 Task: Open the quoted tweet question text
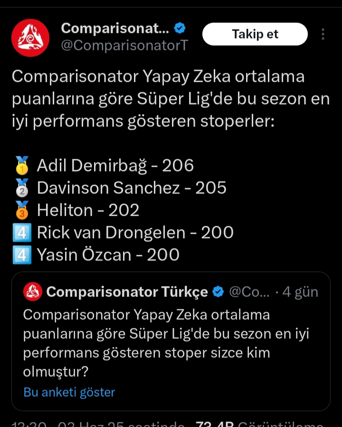166,343
